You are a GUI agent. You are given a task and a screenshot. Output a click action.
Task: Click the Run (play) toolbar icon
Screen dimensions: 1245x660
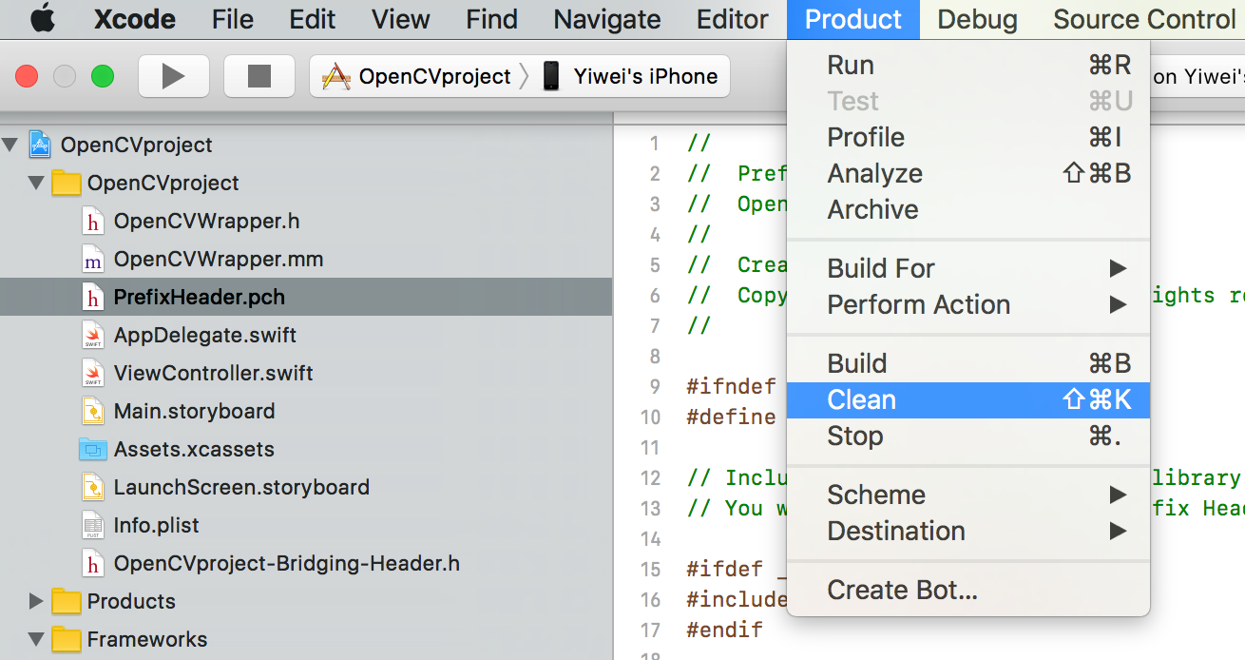[174, 76]
